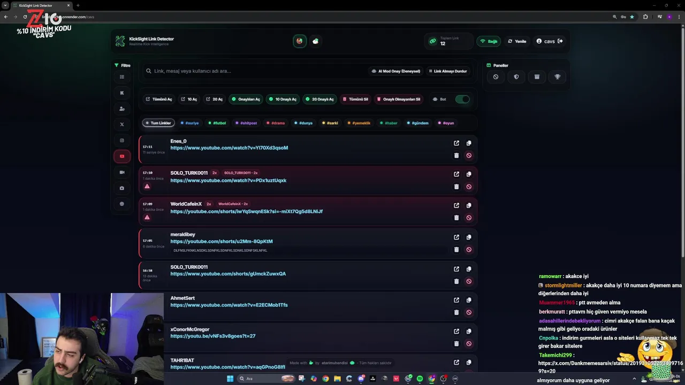Click the orange avatar icon in header
Viewport: 685px width, 385px height.
point(300,41)
